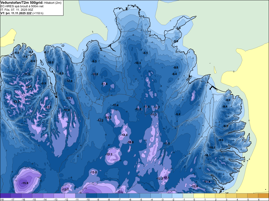Select the "IT: Fös. 07. 11. 2025 00Z" line

click(17, 10)
